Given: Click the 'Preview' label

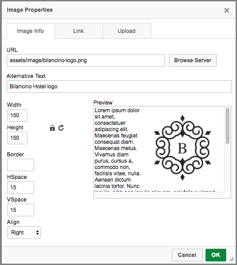Looking at the screenshot, I should [x=103, y=103].
